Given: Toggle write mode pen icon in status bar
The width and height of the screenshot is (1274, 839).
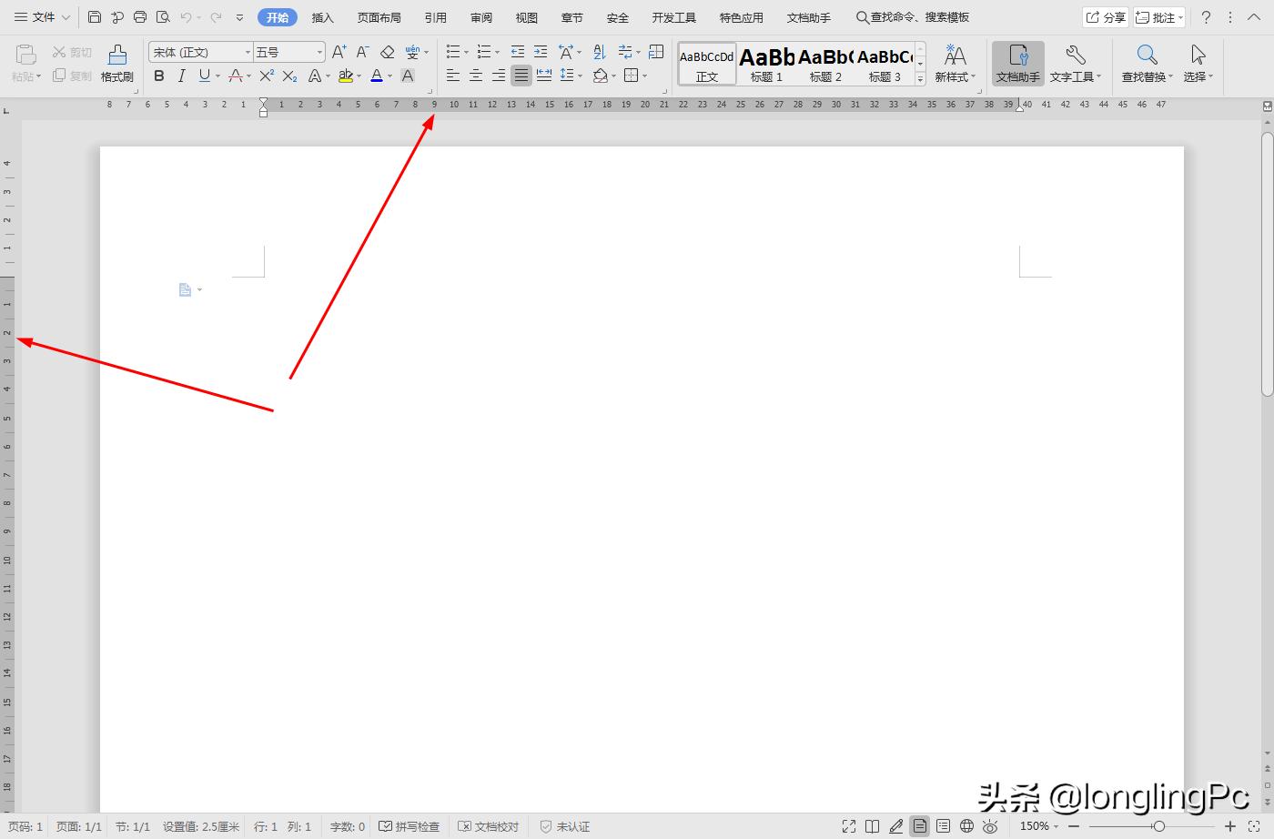Looking at the screenshot, I should tap(896, 826).
